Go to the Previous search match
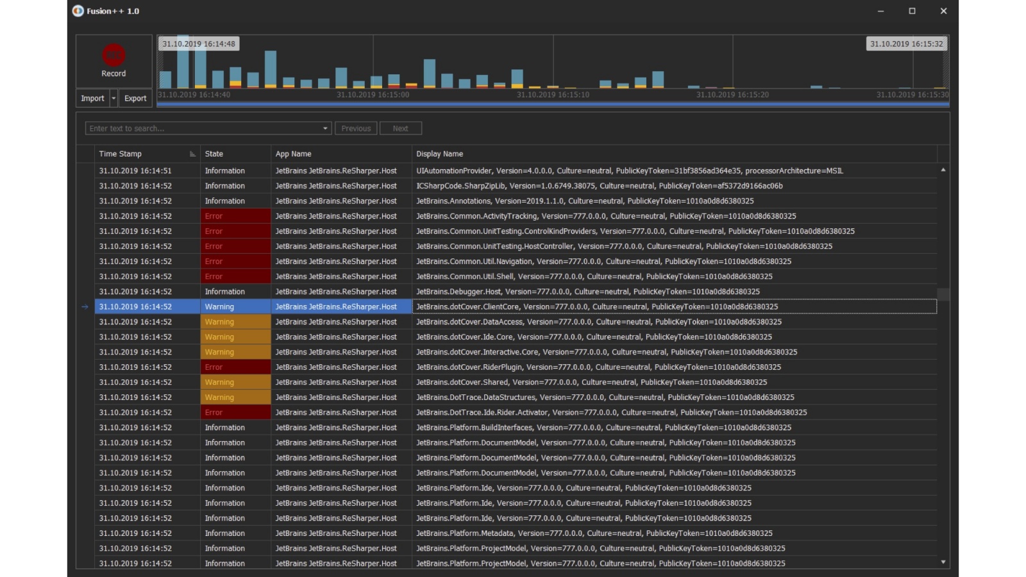Viewport: 1026px width, 577px height. pyautogui.click(x=356, y=128)
